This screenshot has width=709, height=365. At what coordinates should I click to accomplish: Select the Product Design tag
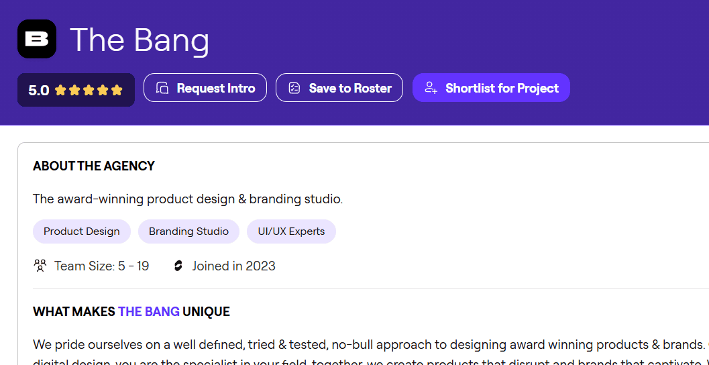coord(82,231)
